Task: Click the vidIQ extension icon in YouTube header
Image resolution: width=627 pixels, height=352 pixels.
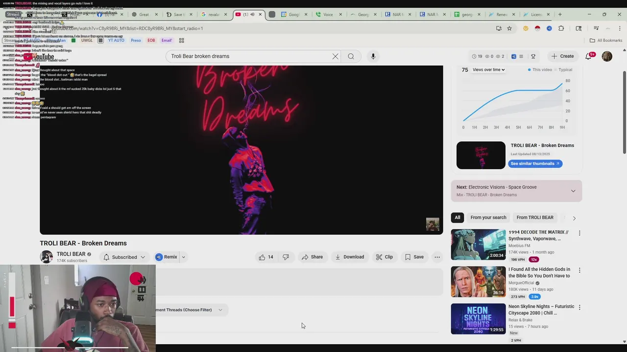Action: 513,56
